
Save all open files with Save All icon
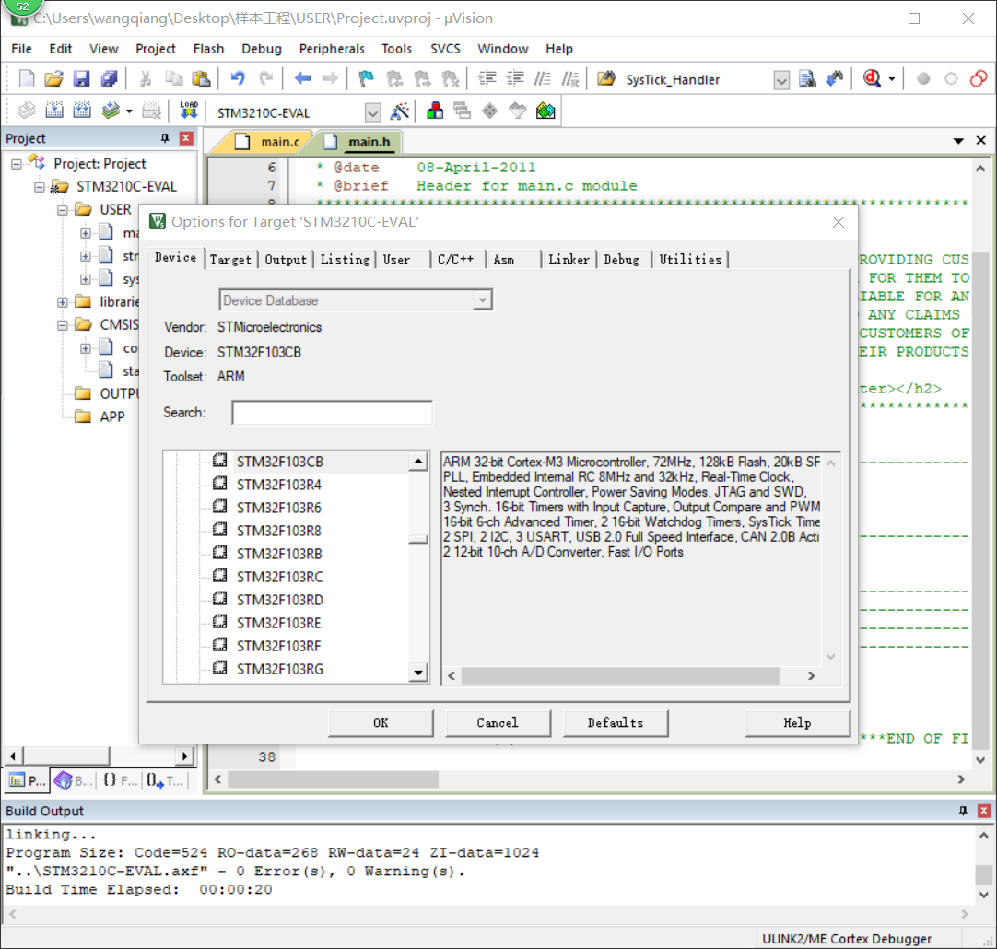coord(109,78)
